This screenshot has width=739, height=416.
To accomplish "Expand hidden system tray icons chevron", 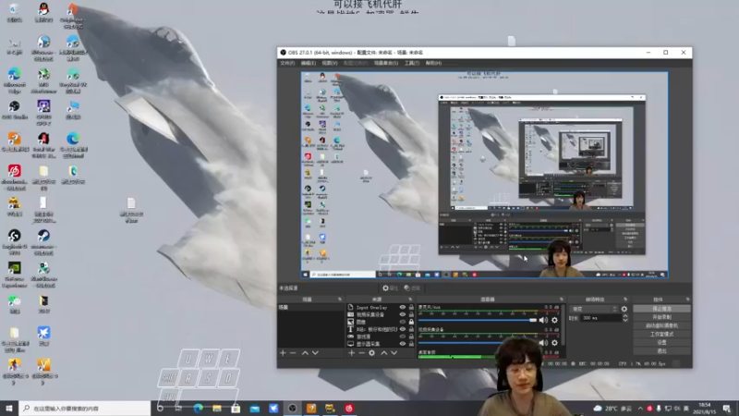I will click(x=640, y=409).
